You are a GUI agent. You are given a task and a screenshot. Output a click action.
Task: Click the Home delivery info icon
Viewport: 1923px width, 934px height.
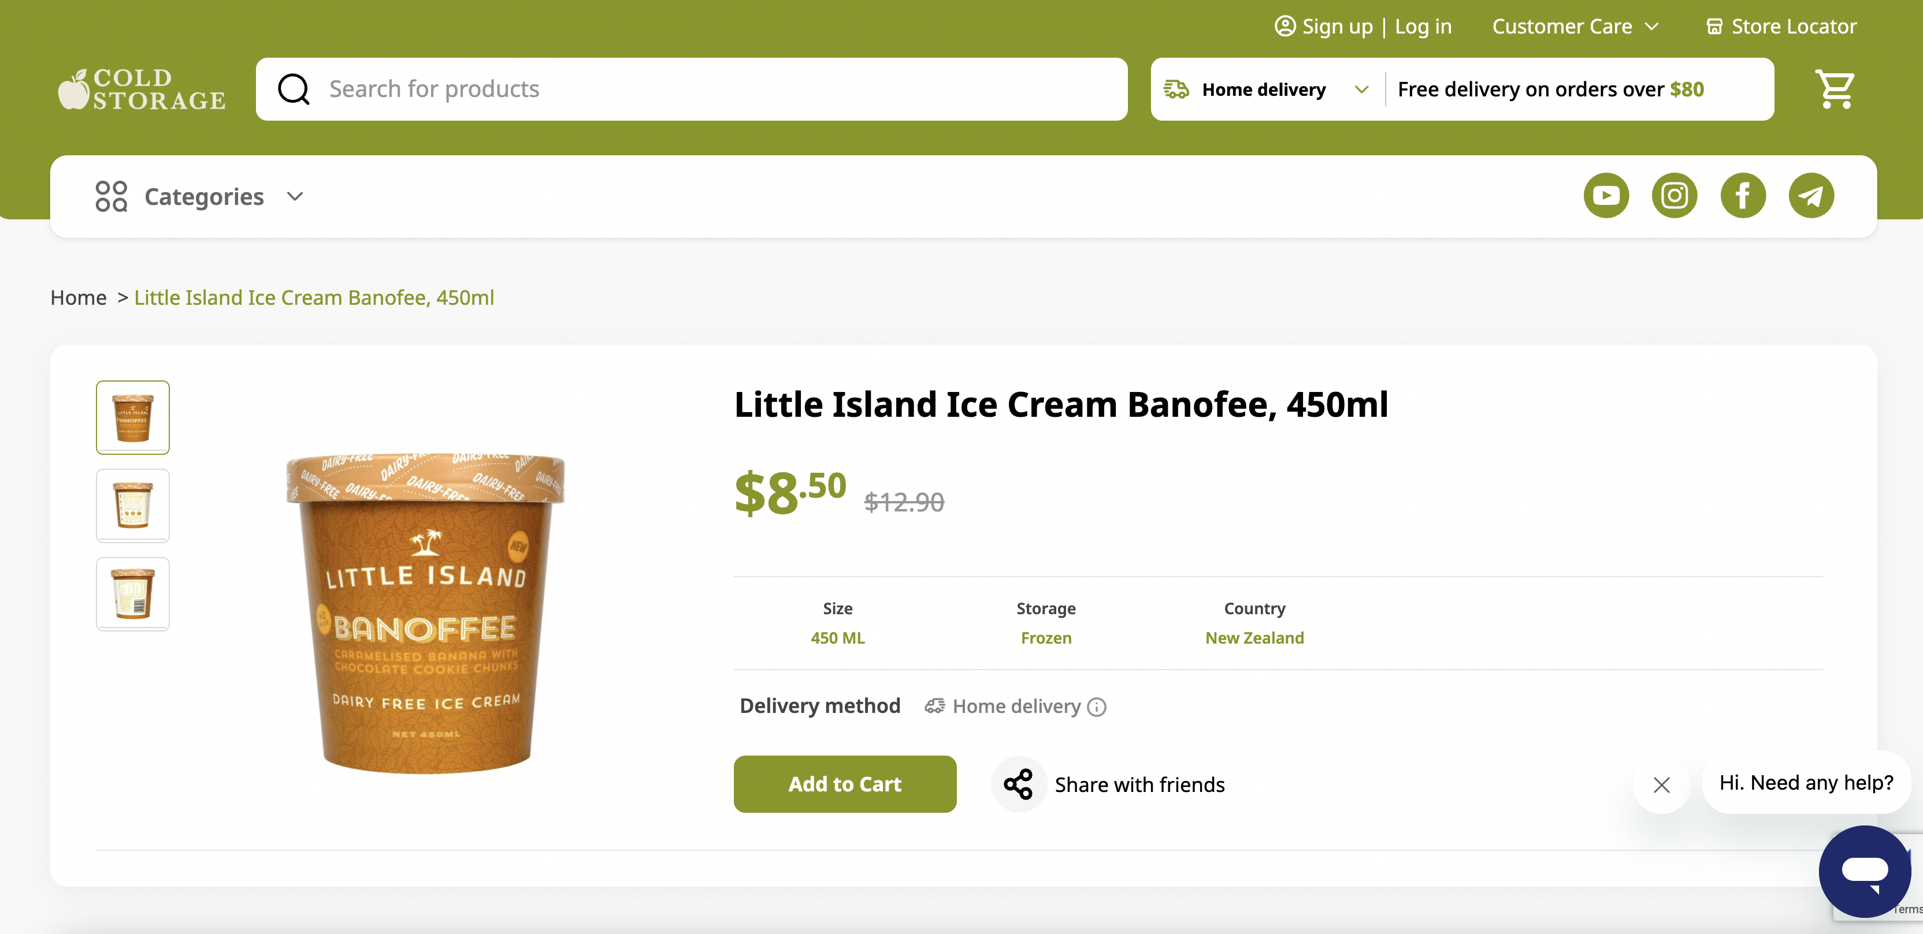(1097, 707)
